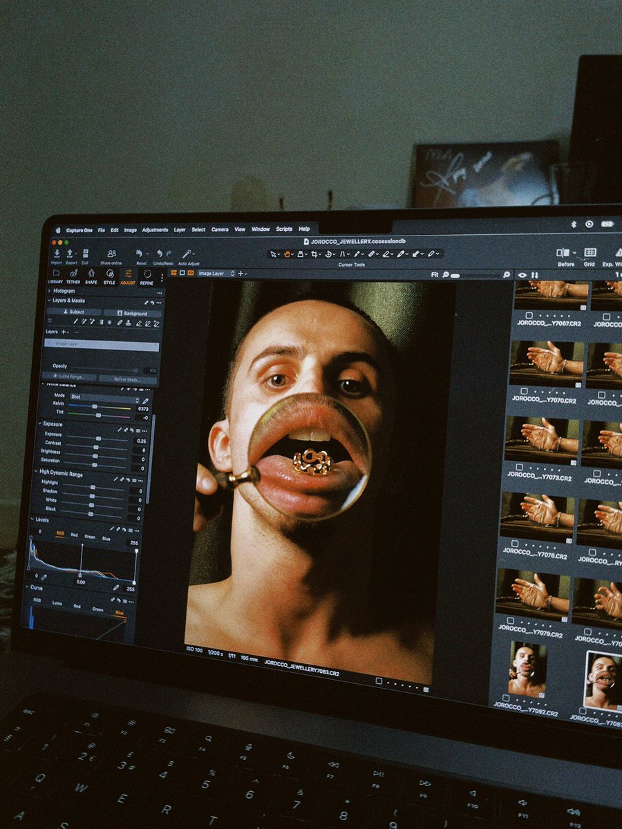
Task: Select the Rotate cursor tool
Action: point(328,254)
